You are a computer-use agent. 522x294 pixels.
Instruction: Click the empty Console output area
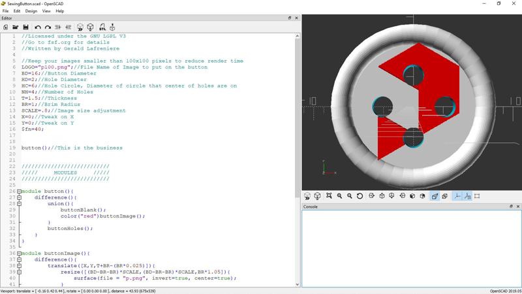(411, 248)
